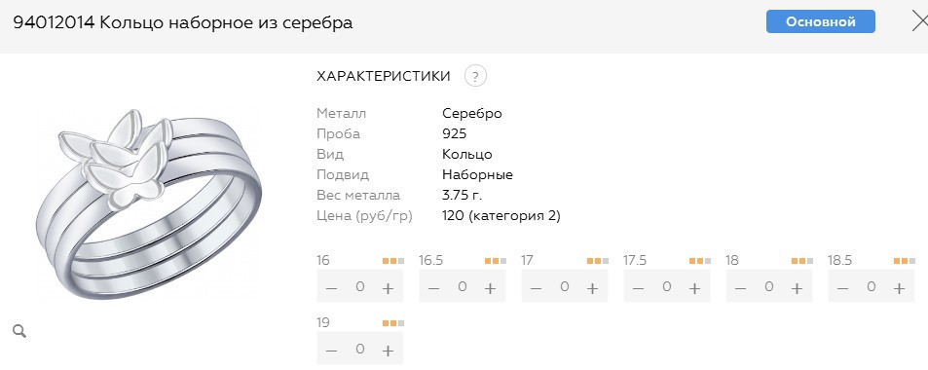
Task: Decrease quantity for size 16
Action: point(331,288)
